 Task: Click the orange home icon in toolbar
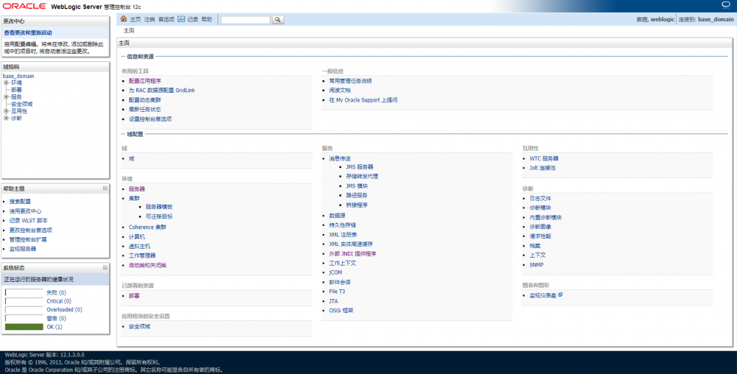click(124, 18)
